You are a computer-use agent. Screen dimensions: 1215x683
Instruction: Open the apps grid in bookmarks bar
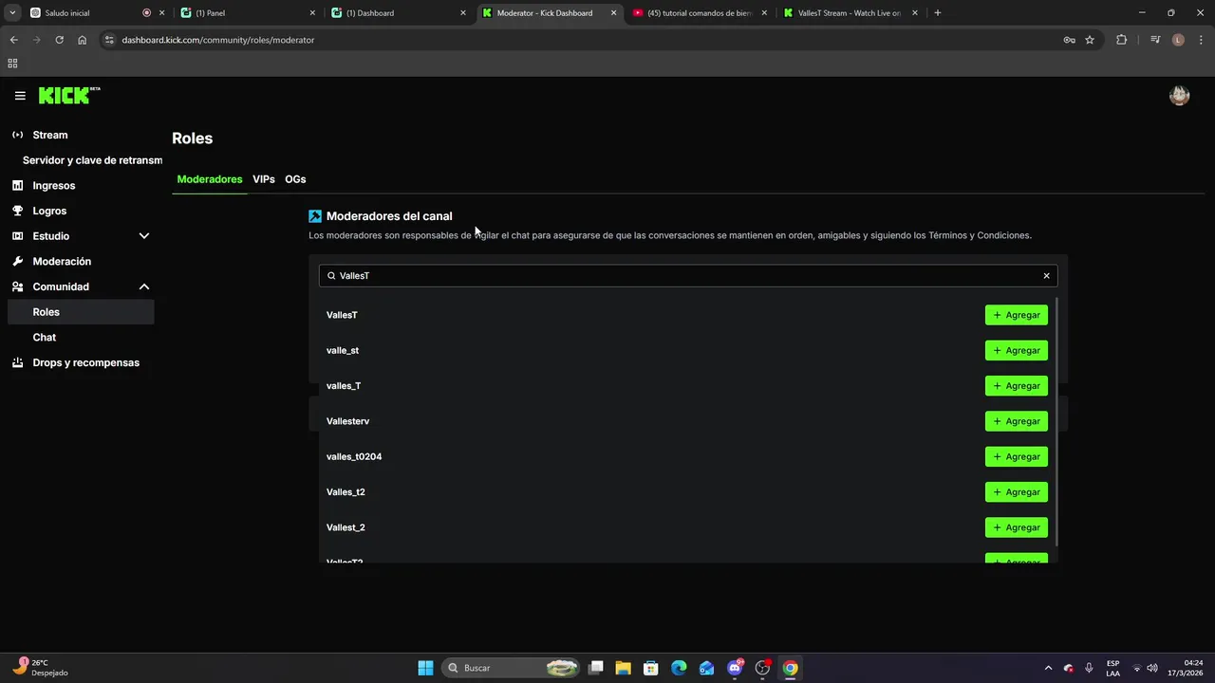point(12,64)
